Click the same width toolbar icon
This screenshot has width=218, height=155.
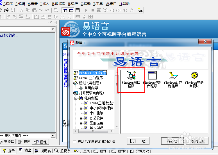coord(78,17)
